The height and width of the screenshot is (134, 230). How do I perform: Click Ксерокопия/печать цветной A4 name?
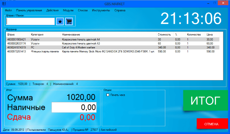pos(81,40)
